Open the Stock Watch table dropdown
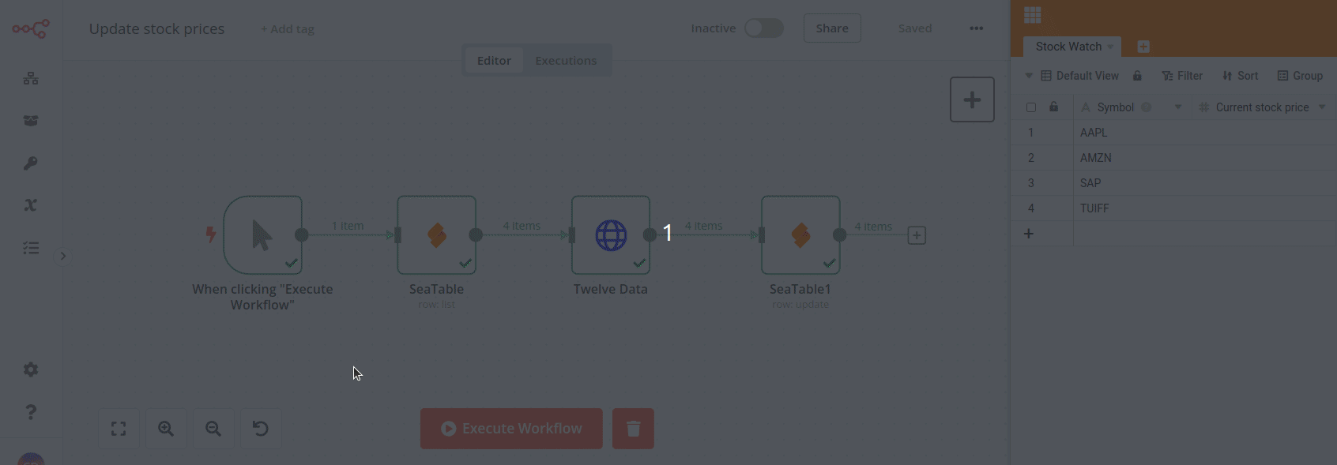This screenshot has height=465, width=1337. coord(1110,47)
